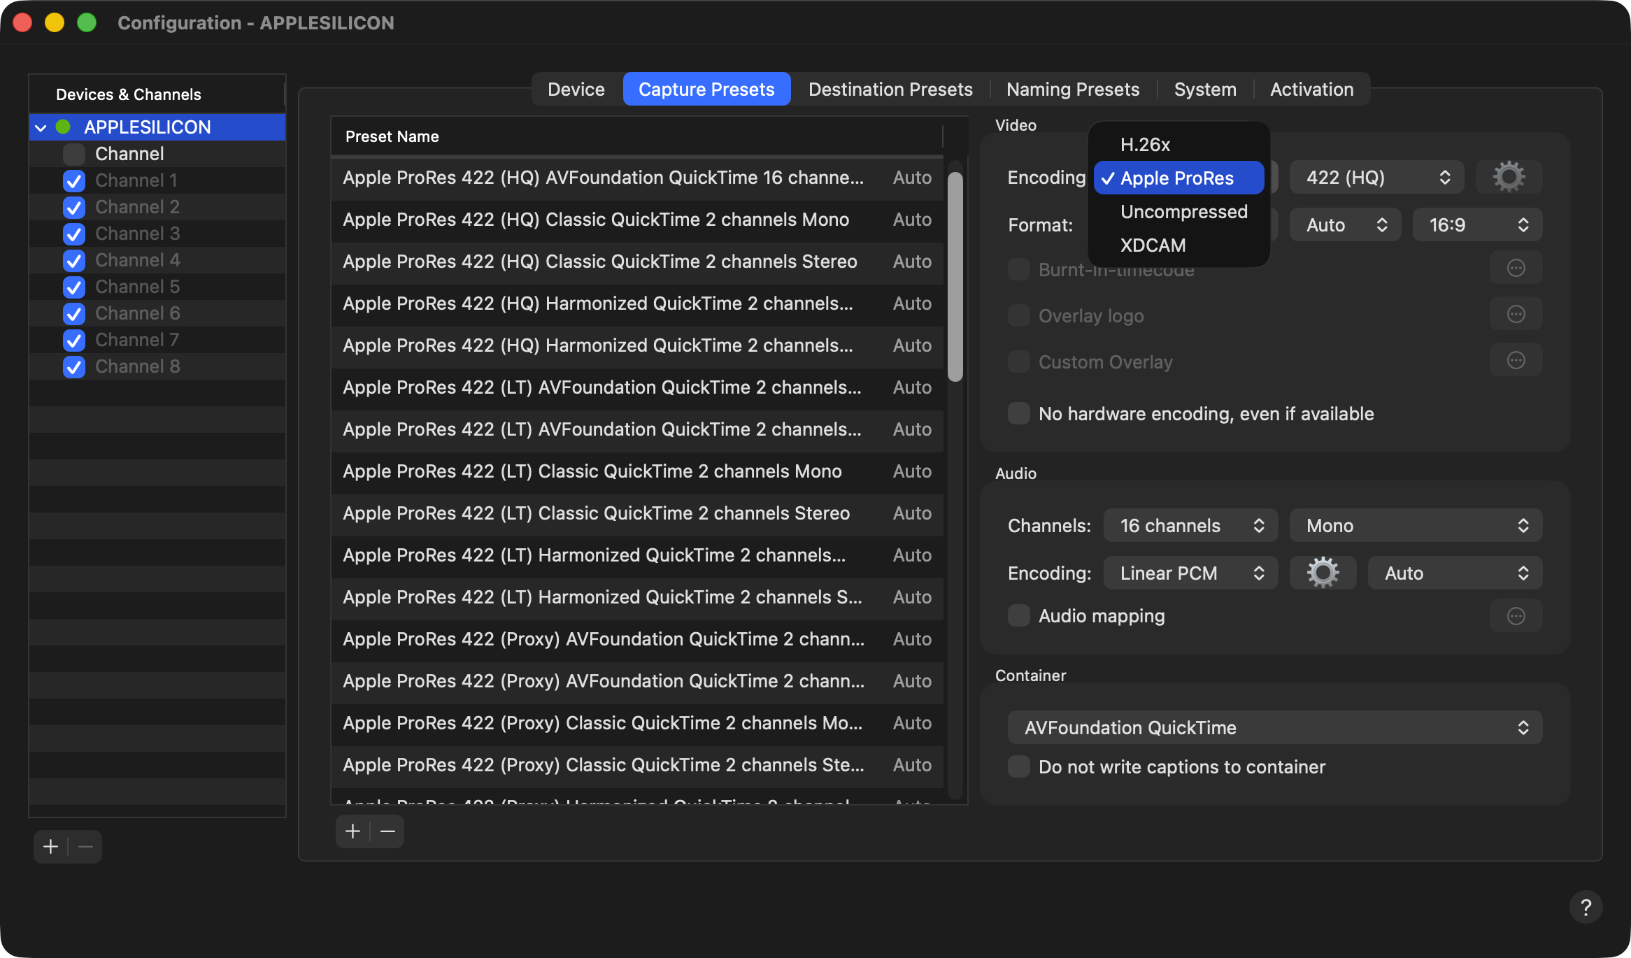Select ProRes 422 (LT) Harmonized 2 channels S... preset
The height and width of the screenshot is (958, 1631).
tap(637, 598)
